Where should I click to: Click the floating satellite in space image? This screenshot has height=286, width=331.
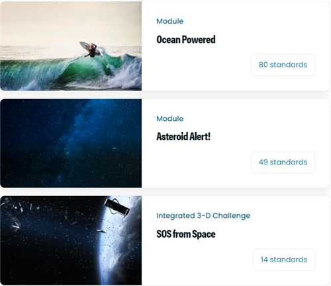[x=117, y=207]
